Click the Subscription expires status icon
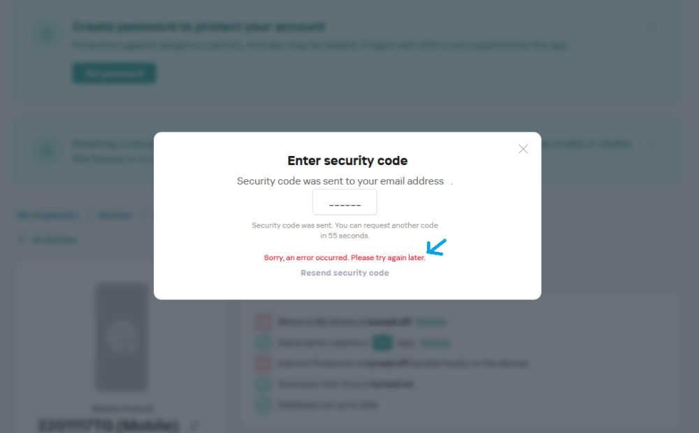 click(x=263, y=343)
